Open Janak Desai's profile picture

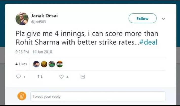pyautogui.click(x=22, y=19)
